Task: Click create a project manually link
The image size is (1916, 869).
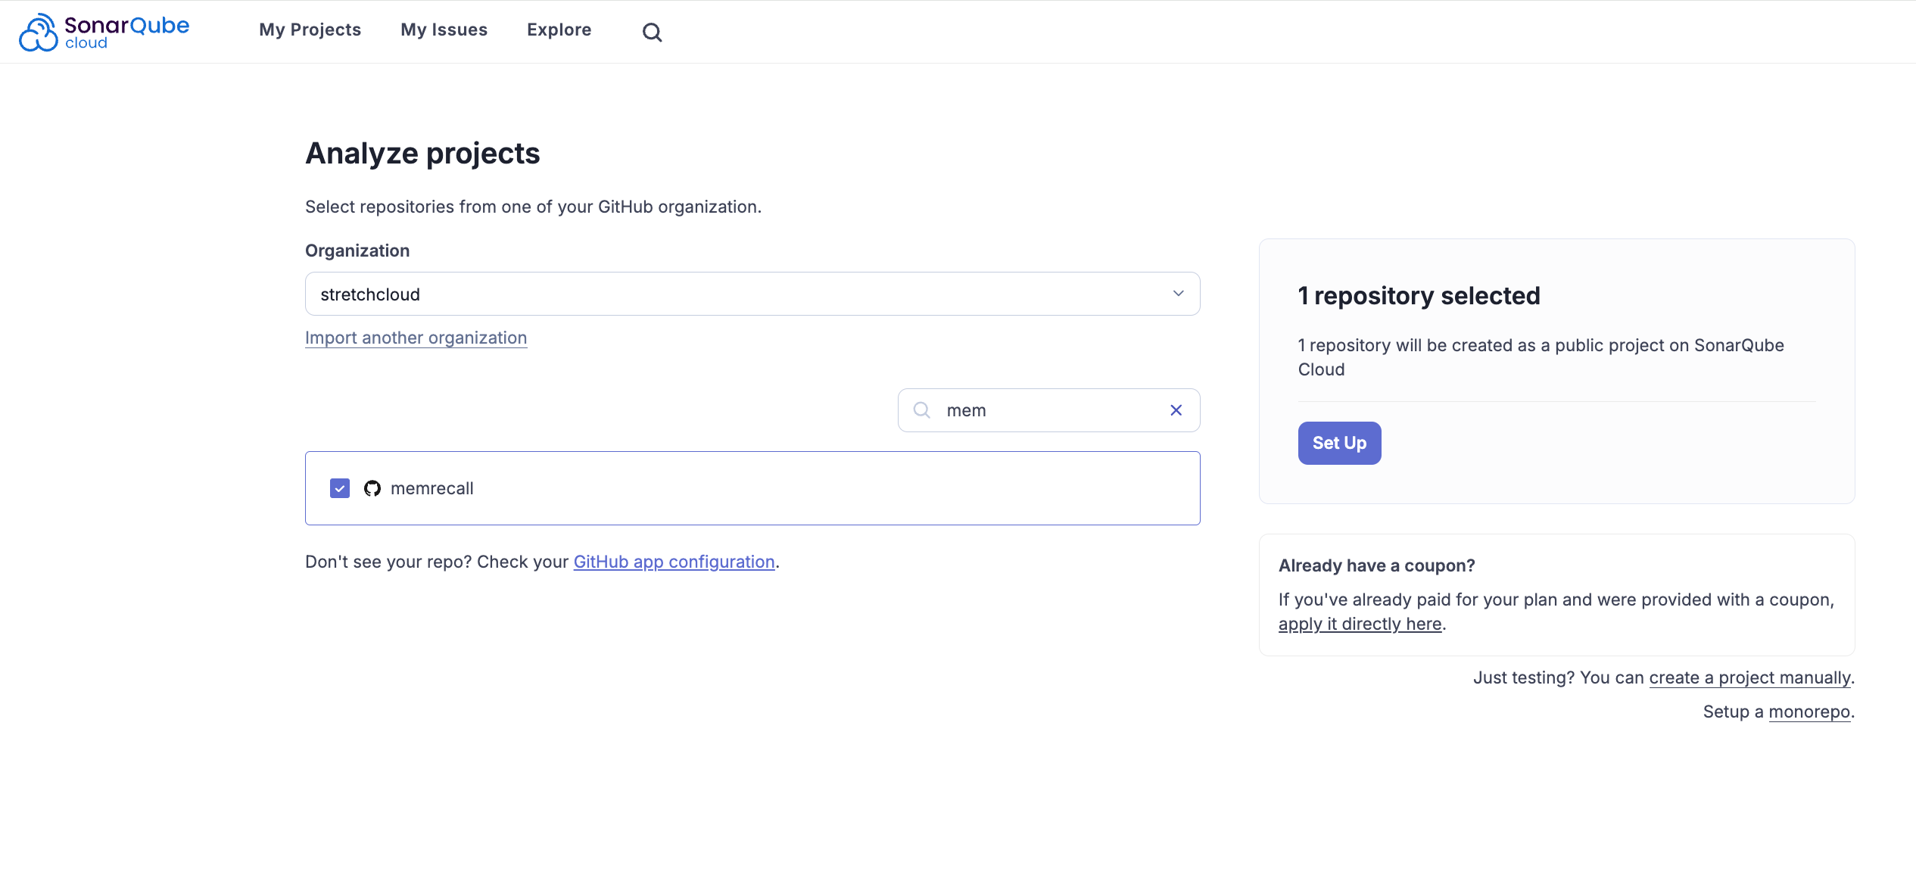Action: [1749, 677]
